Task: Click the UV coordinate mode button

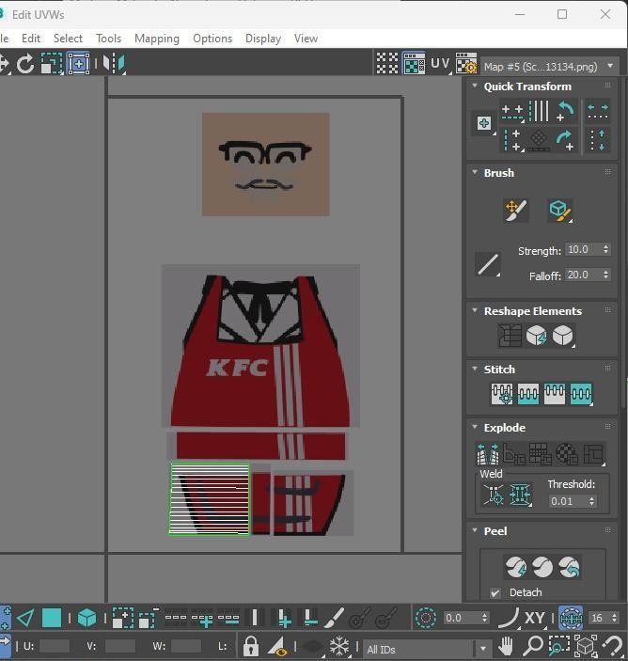Action: (440, 64)
